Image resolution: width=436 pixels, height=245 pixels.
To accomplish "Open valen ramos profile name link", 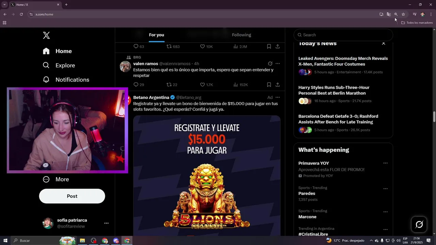I will click(145, 64).
